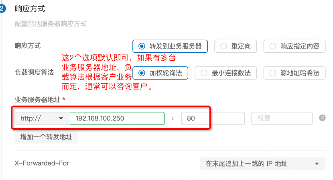This screenshot has width=333, height=180.
Task: Select 加权轮询法 load balancing algorithm
Action: (160, 73)
